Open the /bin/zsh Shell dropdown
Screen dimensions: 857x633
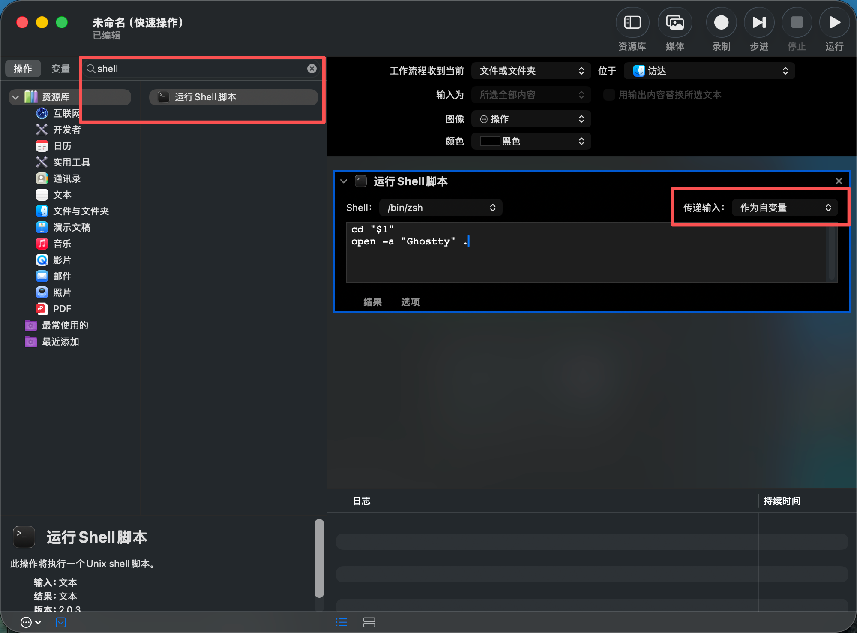[440, 208]
